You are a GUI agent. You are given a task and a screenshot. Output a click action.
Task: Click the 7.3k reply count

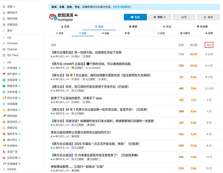pos(181,54)
